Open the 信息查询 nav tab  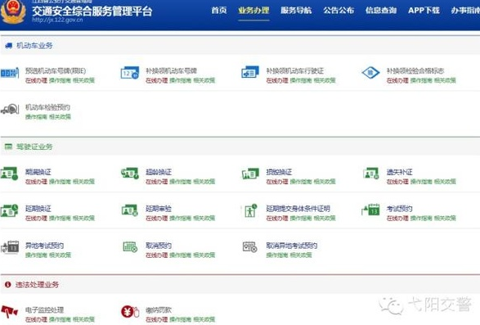(381, 11)
